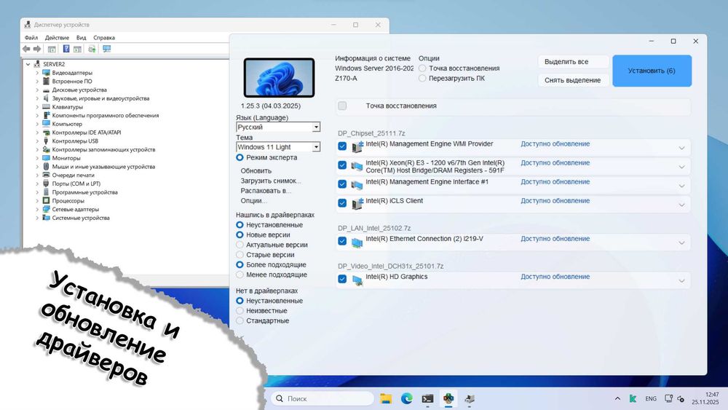Expand the Intel(R) Management Engine Interface #1 chevron
The width and height of the screenshot is (728, 410).
[x=681, y=186]
